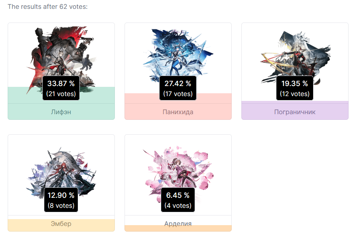Image resolution: width=353 pixels, height=238 pixels.
Task: Select the (21 votes) count text
Action: pos(61,94)
